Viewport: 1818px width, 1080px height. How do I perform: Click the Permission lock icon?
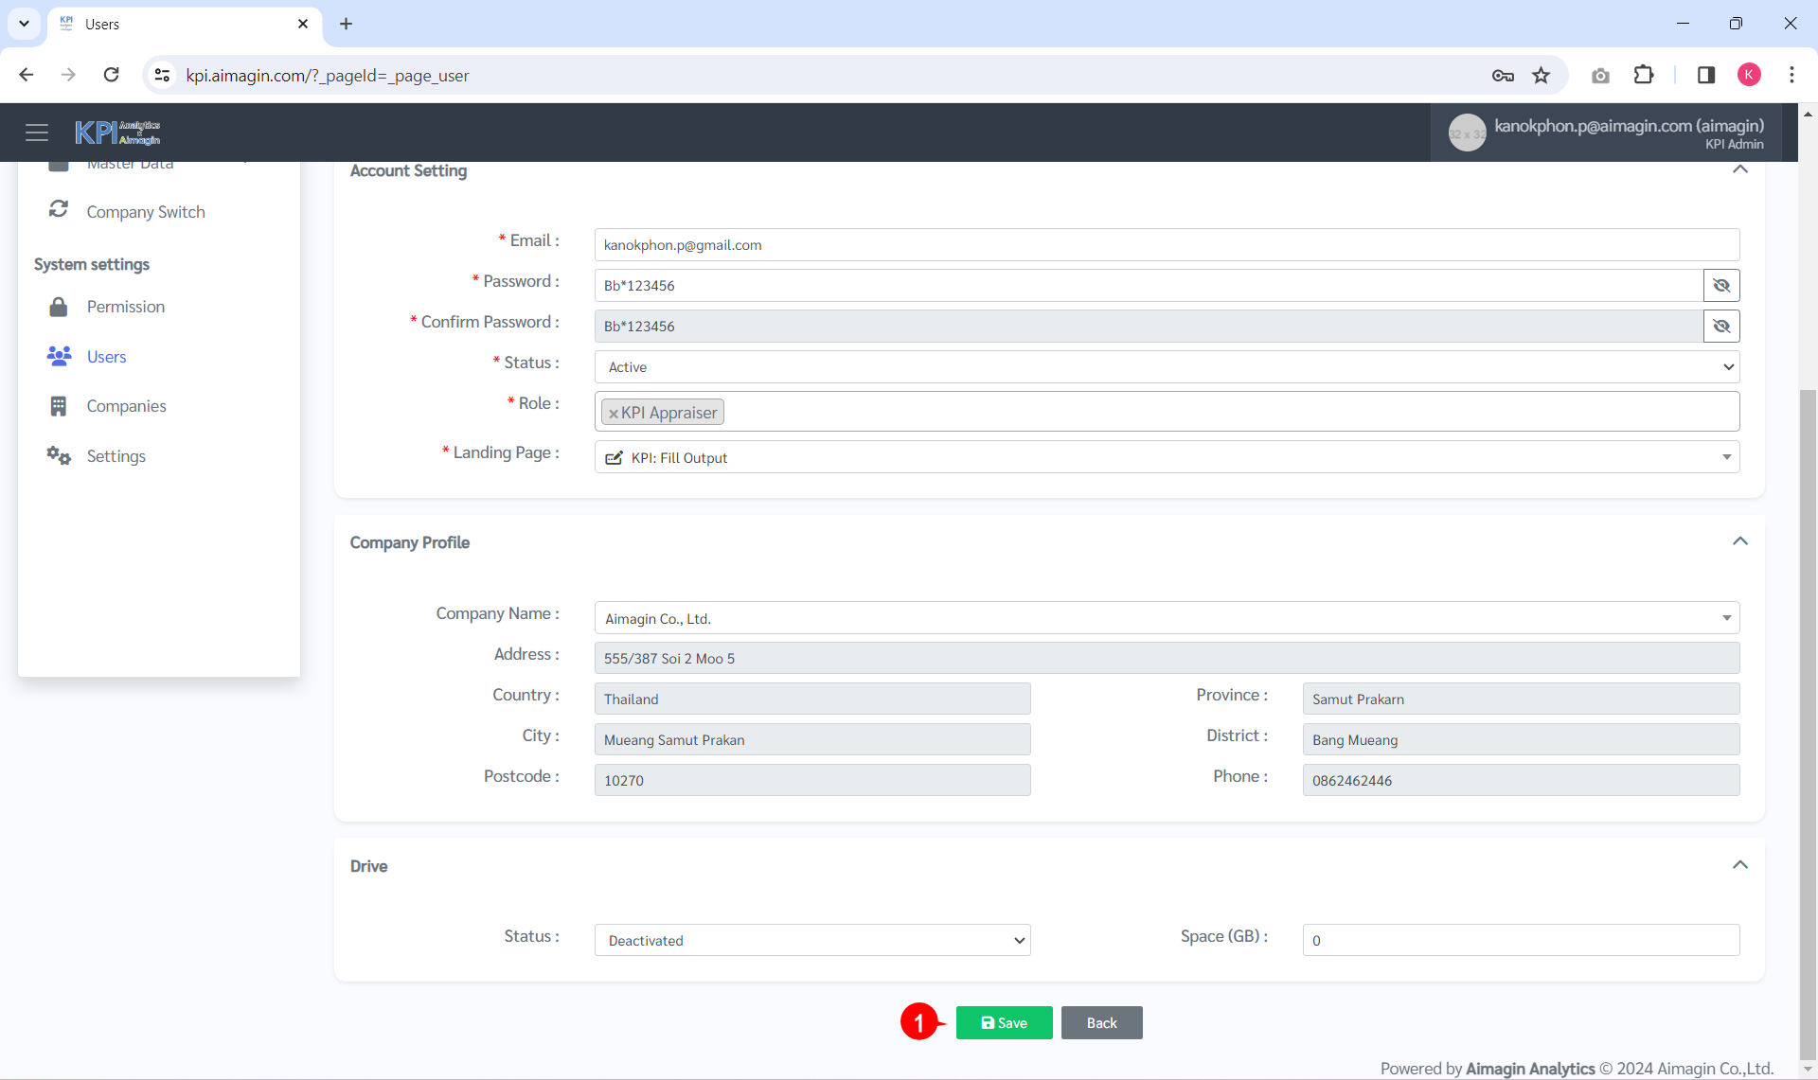coord(59,307)
